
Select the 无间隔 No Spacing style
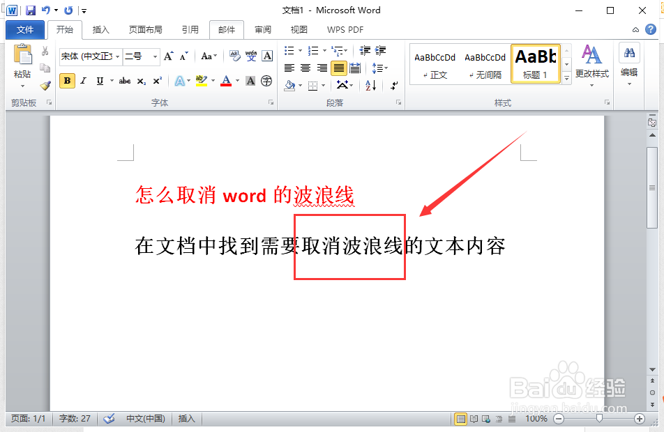click(x=485, y=65)
